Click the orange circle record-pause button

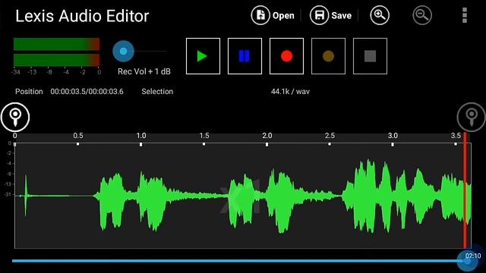[328, 56]
